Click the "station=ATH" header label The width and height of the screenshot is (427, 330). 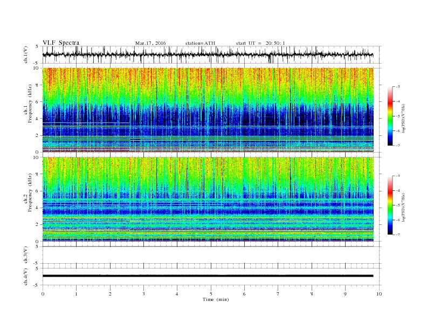coord(200,43)
